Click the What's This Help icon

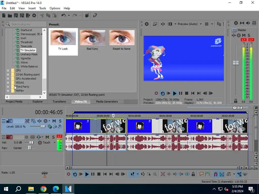[95, 15]
